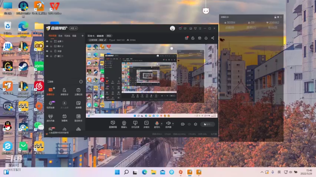Switch to the first tab in 弹幕助手 window
Screen dimensions: 316x177
click(229, 28)
